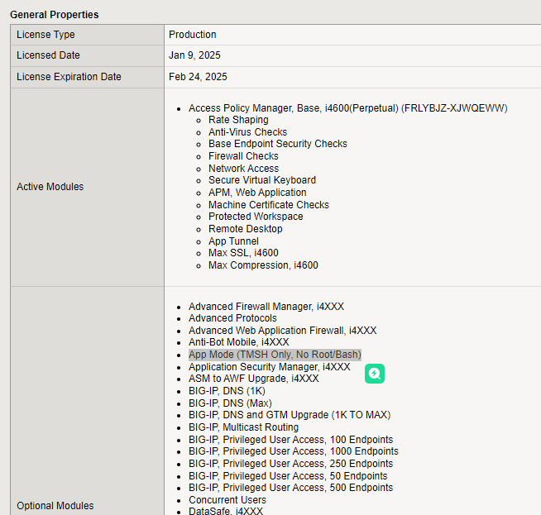The image size is (541, 515).
Task: Click the Concurrent Users entry
Action: [227, 500]
